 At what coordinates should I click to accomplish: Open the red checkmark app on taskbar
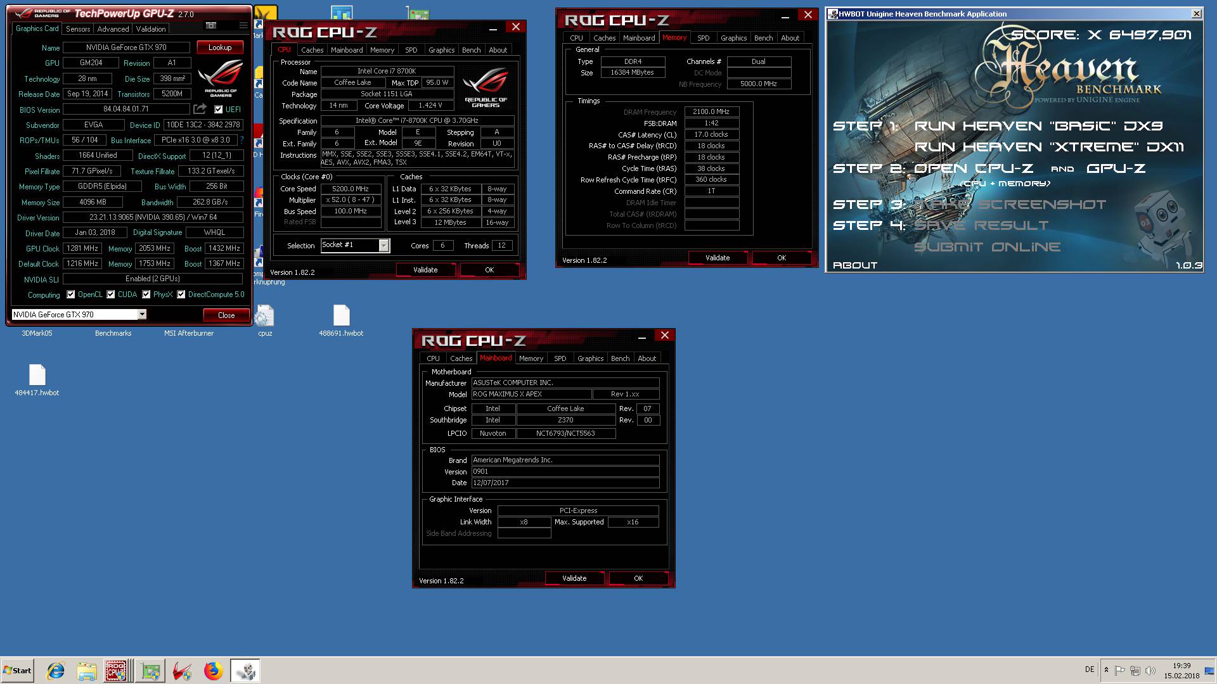(182, 671)
